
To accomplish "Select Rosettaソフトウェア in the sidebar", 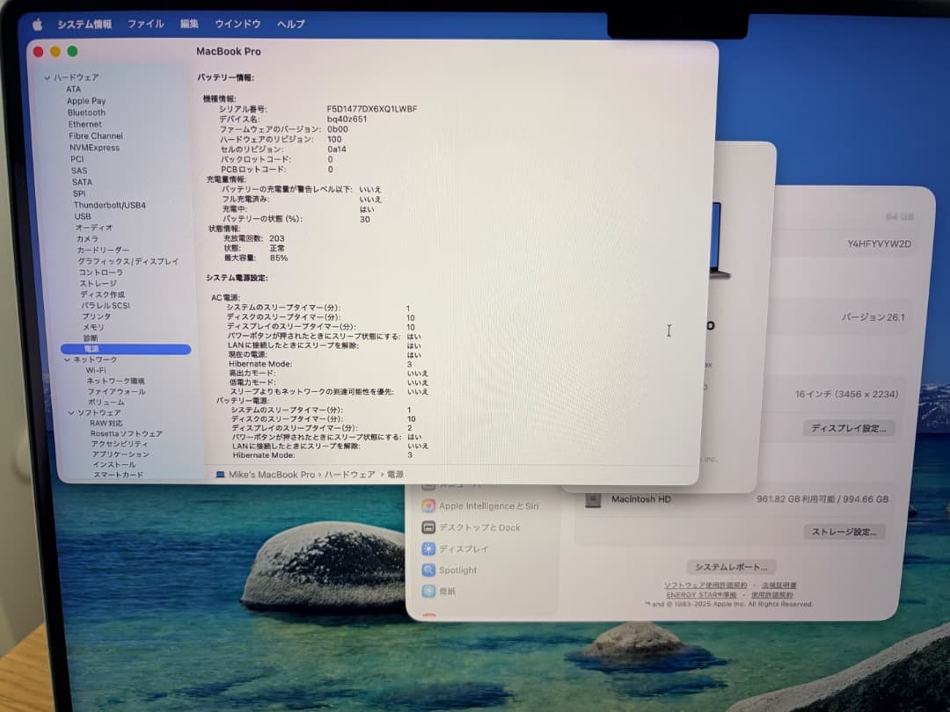I will click(x=126, y=433).
